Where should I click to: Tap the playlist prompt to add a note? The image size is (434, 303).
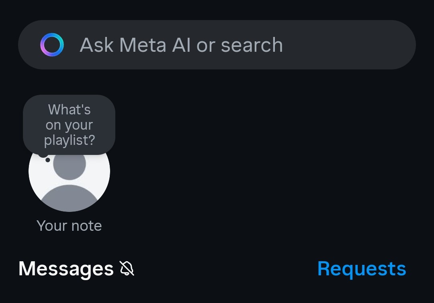69,125
